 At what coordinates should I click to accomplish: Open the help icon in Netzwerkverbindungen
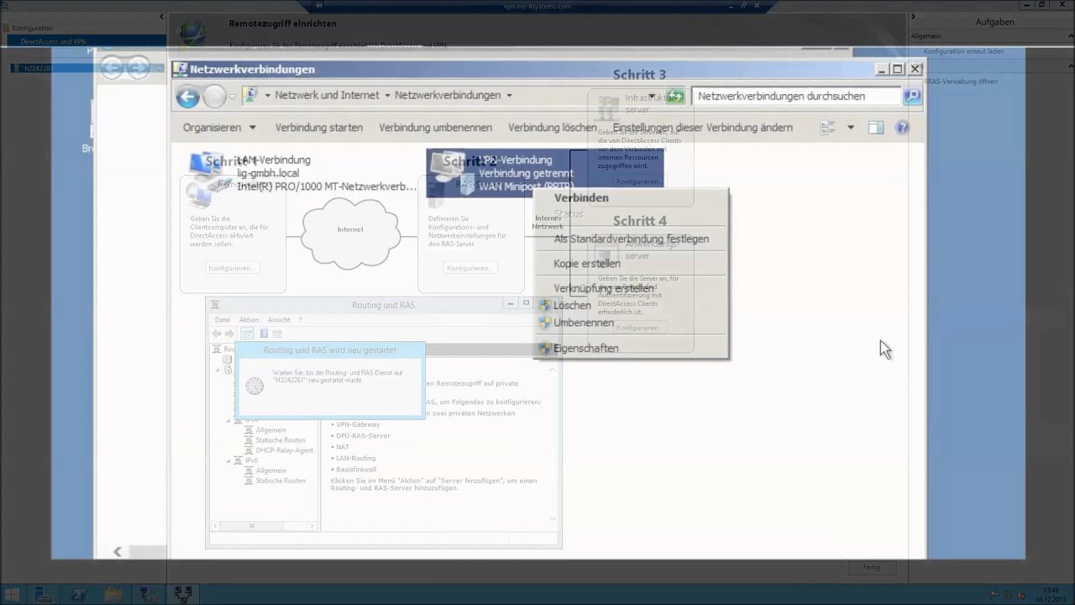pos(902,128)
